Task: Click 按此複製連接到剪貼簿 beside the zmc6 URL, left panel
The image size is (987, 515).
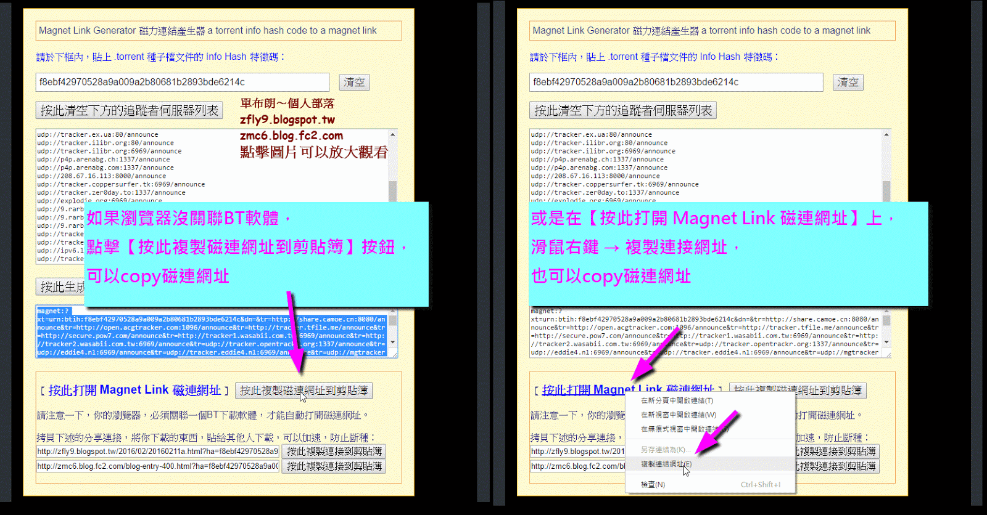Action: 334,466
